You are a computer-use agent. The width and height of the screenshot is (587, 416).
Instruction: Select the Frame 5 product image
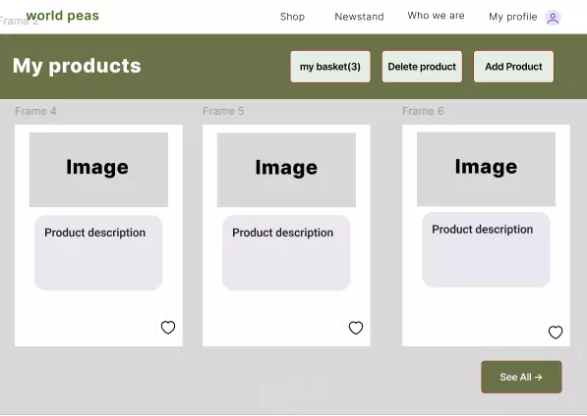pos(286,170)
